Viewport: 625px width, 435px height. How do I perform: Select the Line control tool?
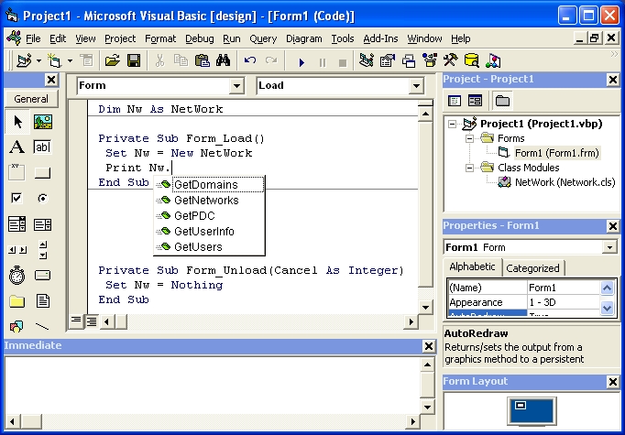click(43, 327)
